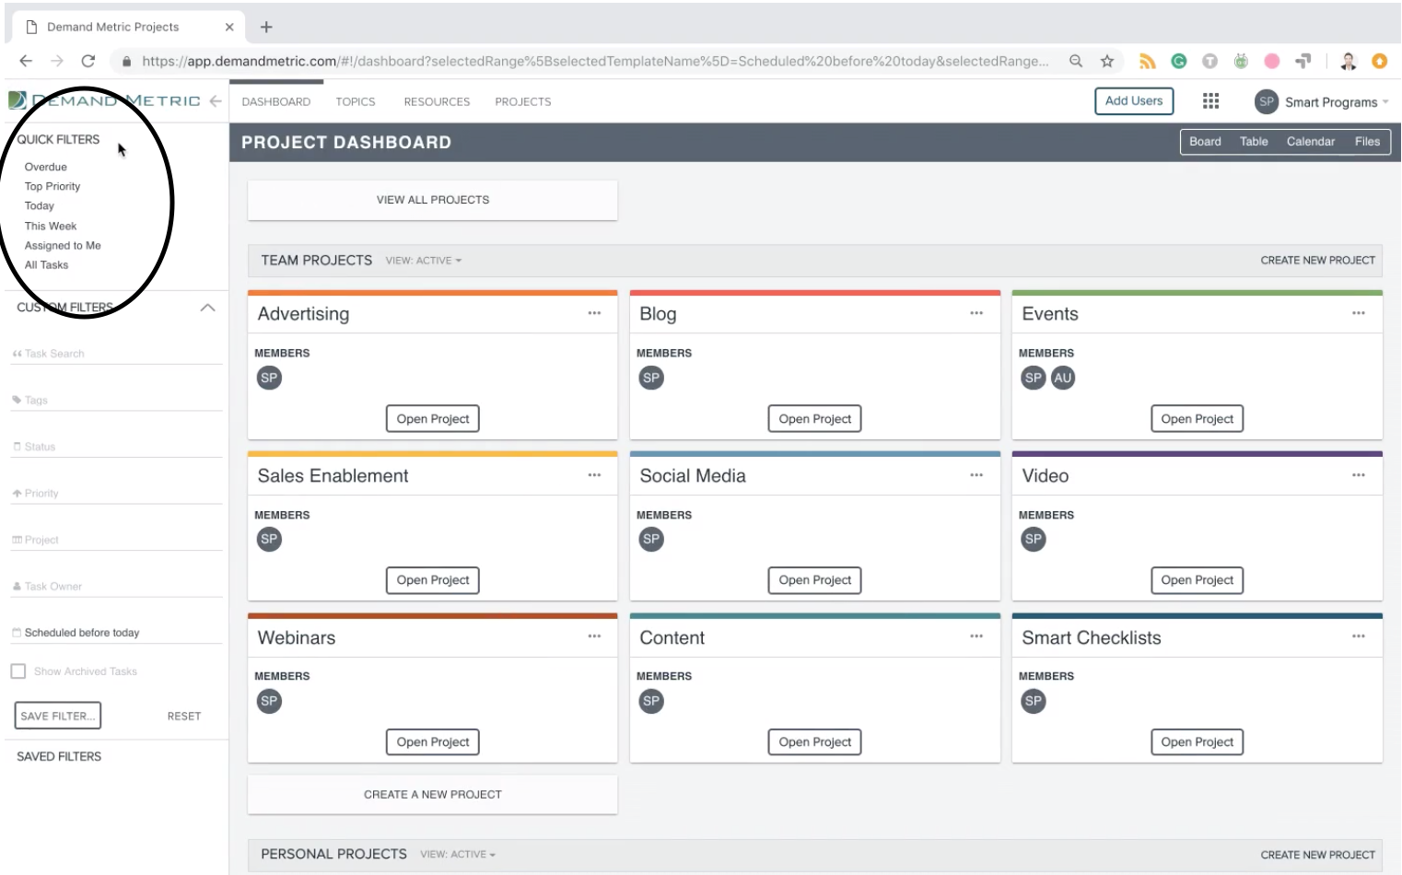The height and width of the screenshot is (875, 1402).
Task: Switch to Files view
Action: point(1367,142)
